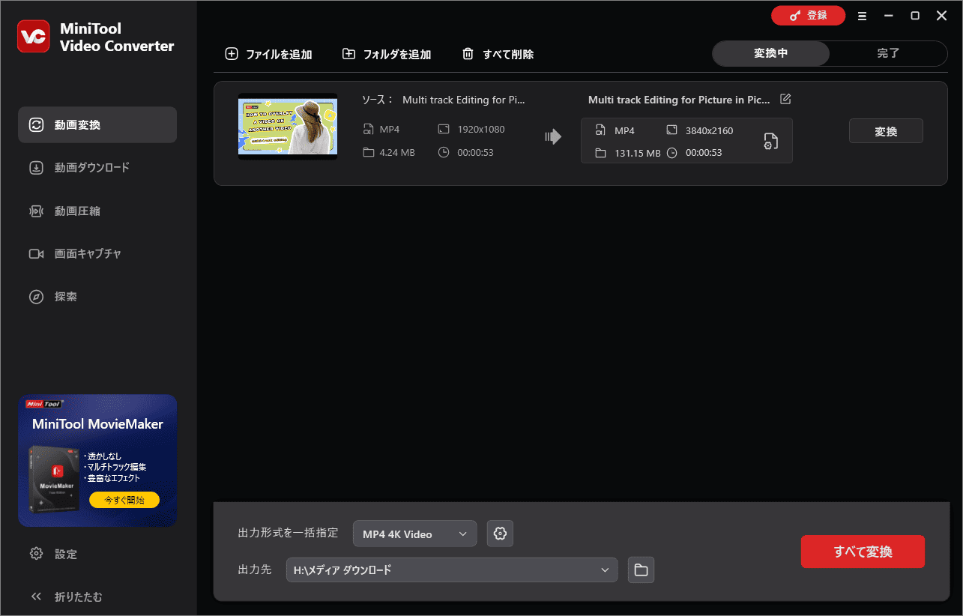This screenshot has width=963, height=616.
Task: Click the output file size 131.15 MB
Action: pyautogui.click(x=638, y=153)
